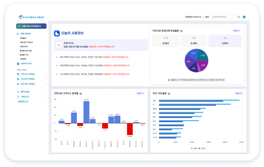Image resolution: width=264 pixels, height=167 pixels.
Task: Click the icon beside 가락시장 거래정보
Action: click(18, 74)
